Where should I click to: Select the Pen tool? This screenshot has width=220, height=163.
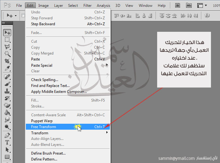(x=7, y=135)
